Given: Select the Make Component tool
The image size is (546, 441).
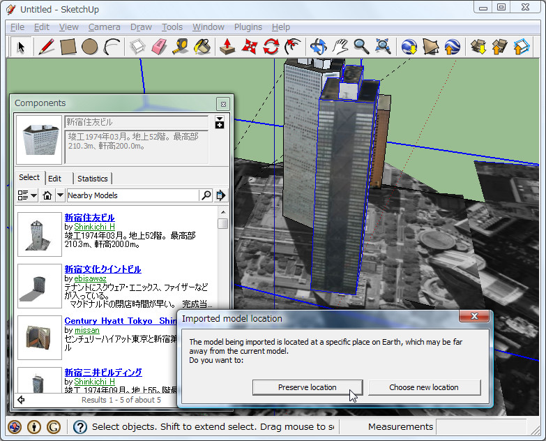Looking at the screenshot, I should (137, 47).
